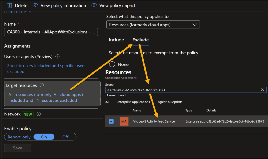268x159 pixels.
Task: Click info icon next to Network
Action: tap(39, 114)
